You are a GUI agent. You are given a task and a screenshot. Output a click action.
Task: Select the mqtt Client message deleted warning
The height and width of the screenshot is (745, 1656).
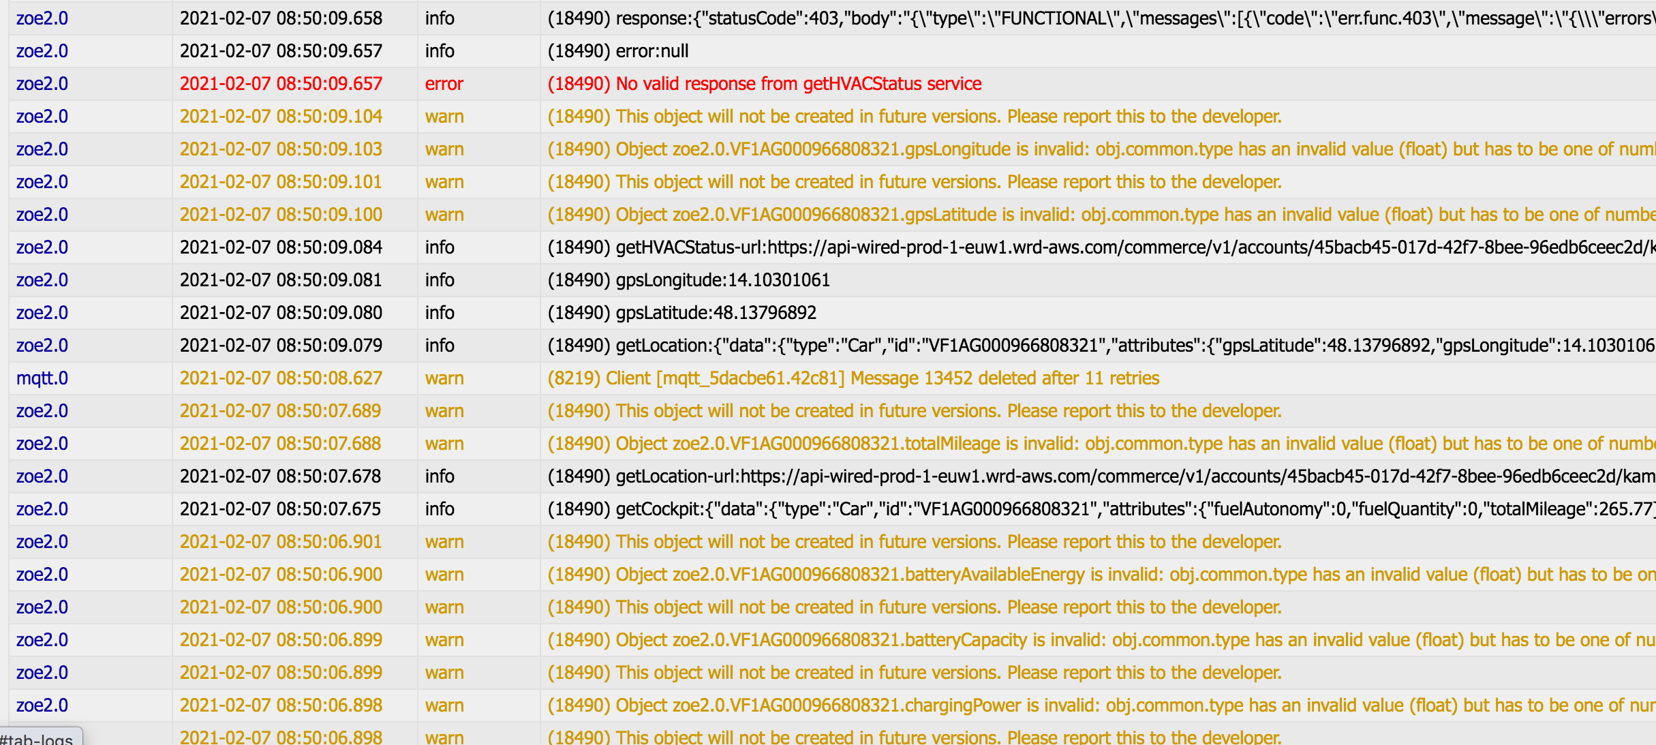click(x=853, y=378)
